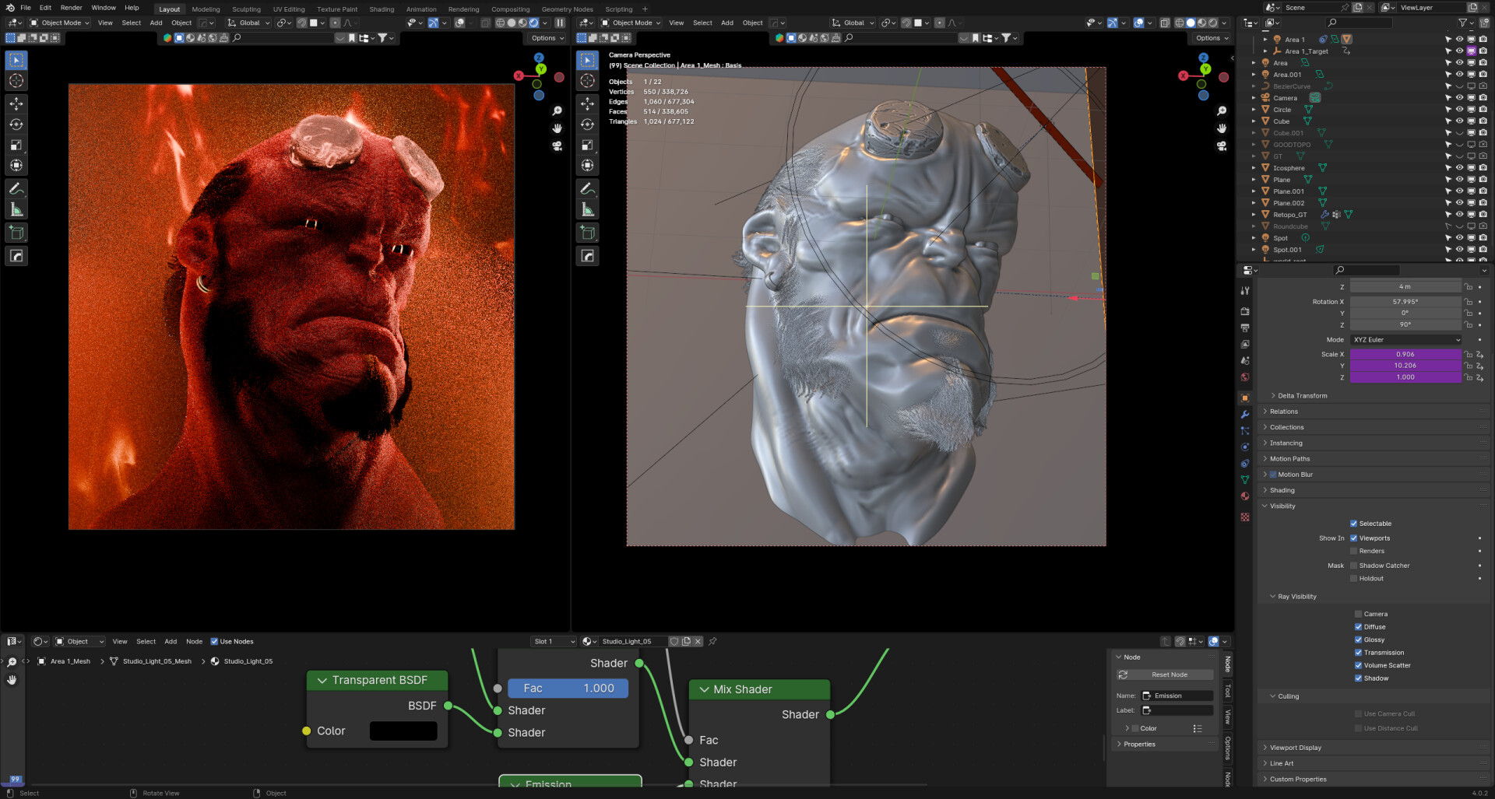Click the Add Cube tool in right viewport
Viewport: 1495px width, 799px height.
pyautogui.click(x=588, y=233)
